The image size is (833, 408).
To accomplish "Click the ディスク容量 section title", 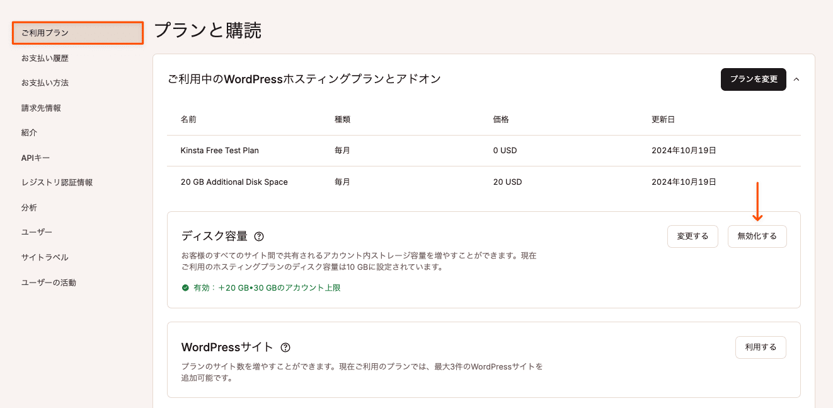I will point(214,236).
